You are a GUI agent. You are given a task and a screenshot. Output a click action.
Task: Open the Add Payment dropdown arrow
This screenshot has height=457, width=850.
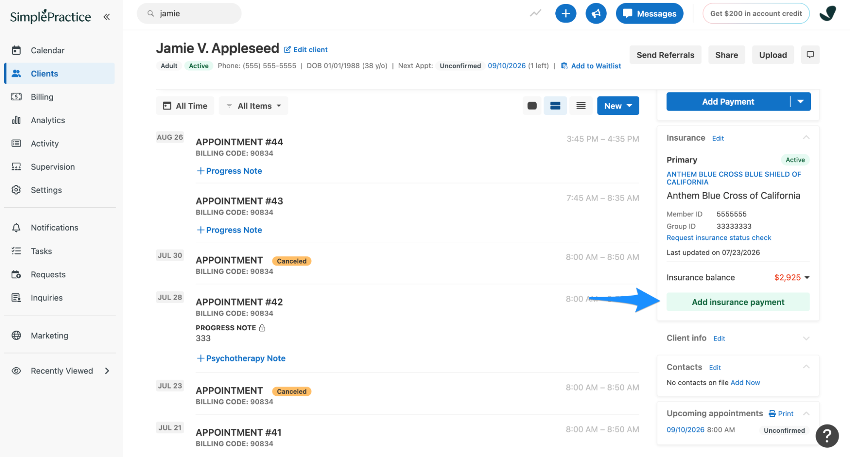click(x=800, y=102)
